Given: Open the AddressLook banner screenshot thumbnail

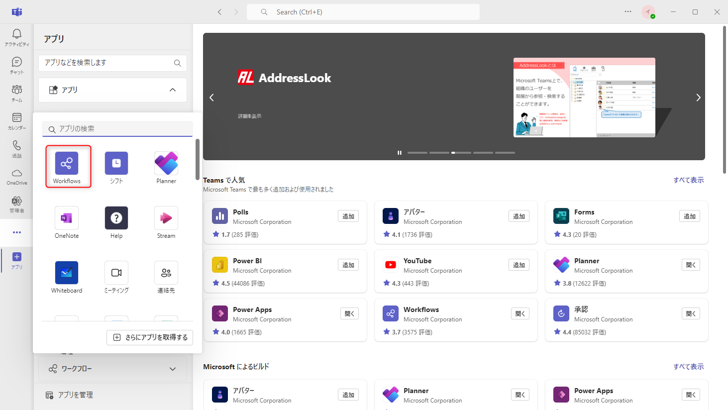Looking at the screenshot, I should coord(584,98).
